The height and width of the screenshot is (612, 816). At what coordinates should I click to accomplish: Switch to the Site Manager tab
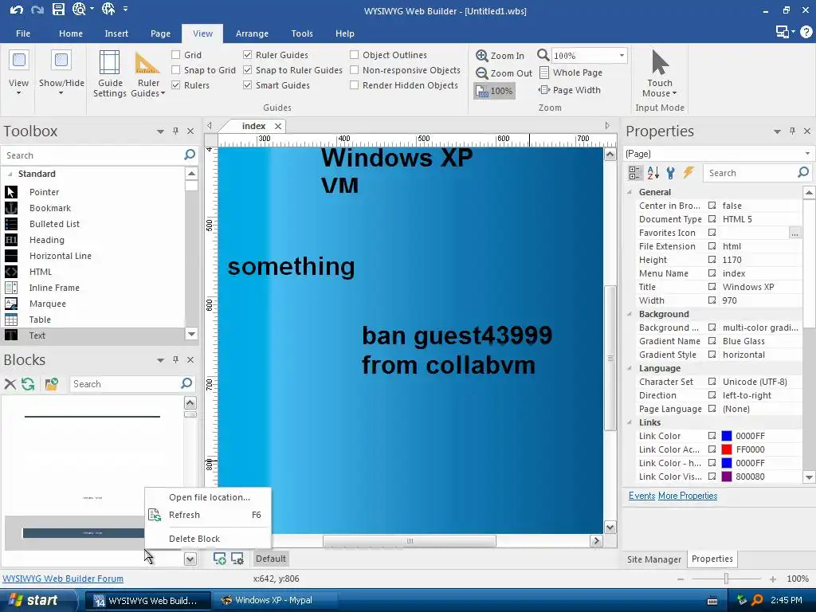(653, 559)
